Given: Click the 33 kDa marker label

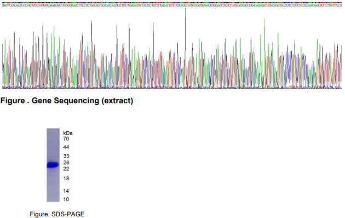Looking at the screenshot, I should [66, 156].
